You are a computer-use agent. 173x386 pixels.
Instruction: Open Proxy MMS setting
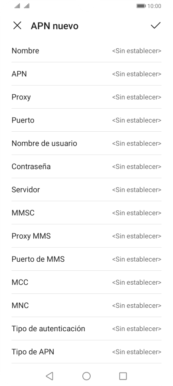tap(86, 236)
